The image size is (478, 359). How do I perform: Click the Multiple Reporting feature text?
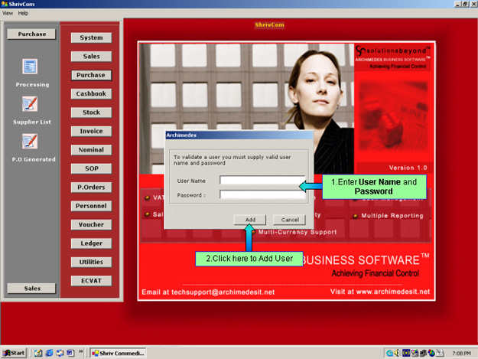pyautogui.click(x=392, y=216)
